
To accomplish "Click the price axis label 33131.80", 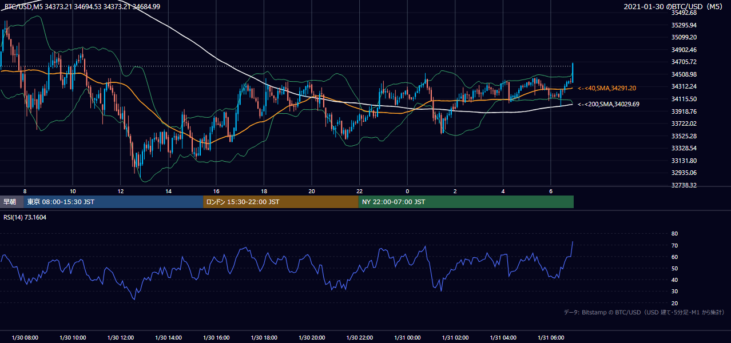I will (x=684, y=161).
